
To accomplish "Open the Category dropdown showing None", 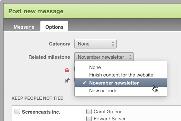I will 95,44.
